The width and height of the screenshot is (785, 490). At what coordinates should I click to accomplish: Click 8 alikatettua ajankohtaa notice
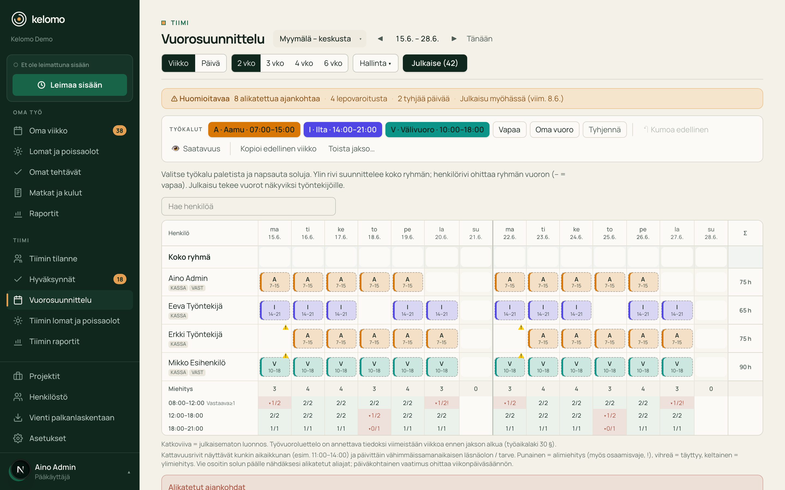[277, 99]
